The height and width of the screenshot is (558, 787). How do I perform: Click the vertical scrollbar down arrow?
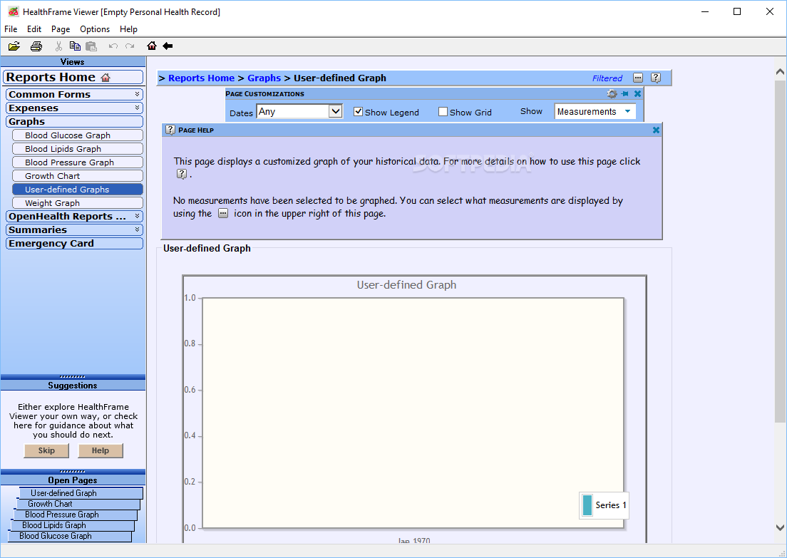(x=780, y=527)
